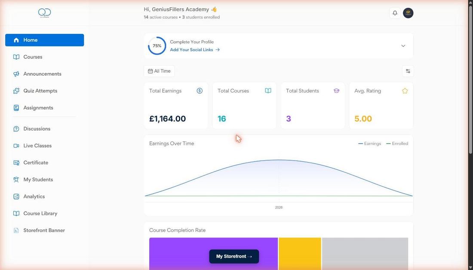Click the My Students sidebar icon
Image resolution: width=473 pixels, height=270 pixels.
click(x=16, y=179)
